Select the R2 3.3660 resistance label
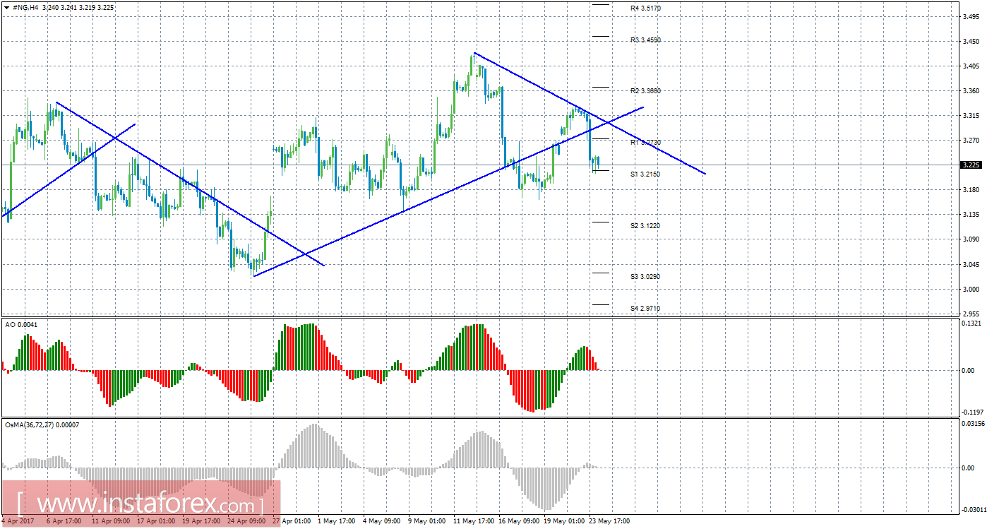Viewport: 987px width, 529px height. pos(645,91)
